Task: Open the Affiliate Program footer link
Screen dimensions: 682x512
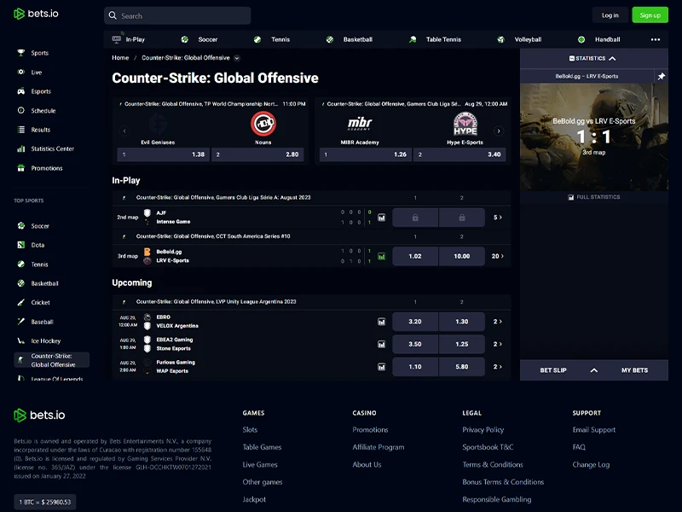Action: 379,447
